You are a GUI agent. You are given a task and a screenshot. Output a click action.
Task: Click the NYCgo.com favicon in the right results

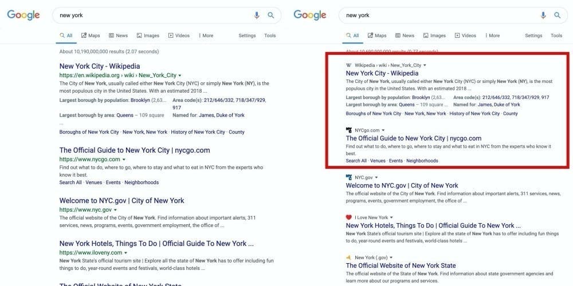point(348,130)
